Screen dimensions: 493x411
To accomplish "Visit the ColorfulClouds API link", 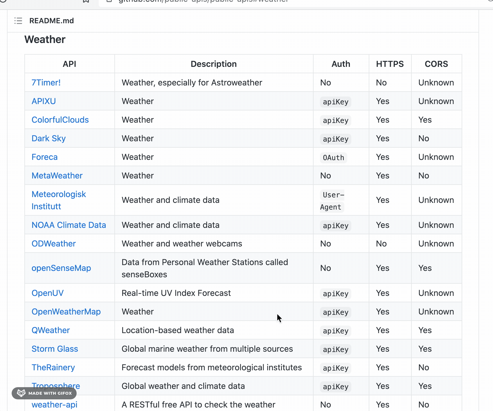I will point(60,120).
